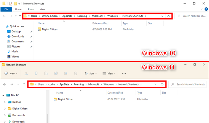Open the File ribbon tab
209x123 pixels.
point(6,9)
